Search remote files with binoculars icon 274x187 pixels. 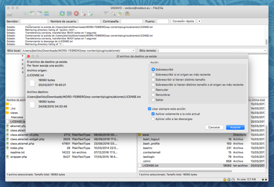(127, 14)
